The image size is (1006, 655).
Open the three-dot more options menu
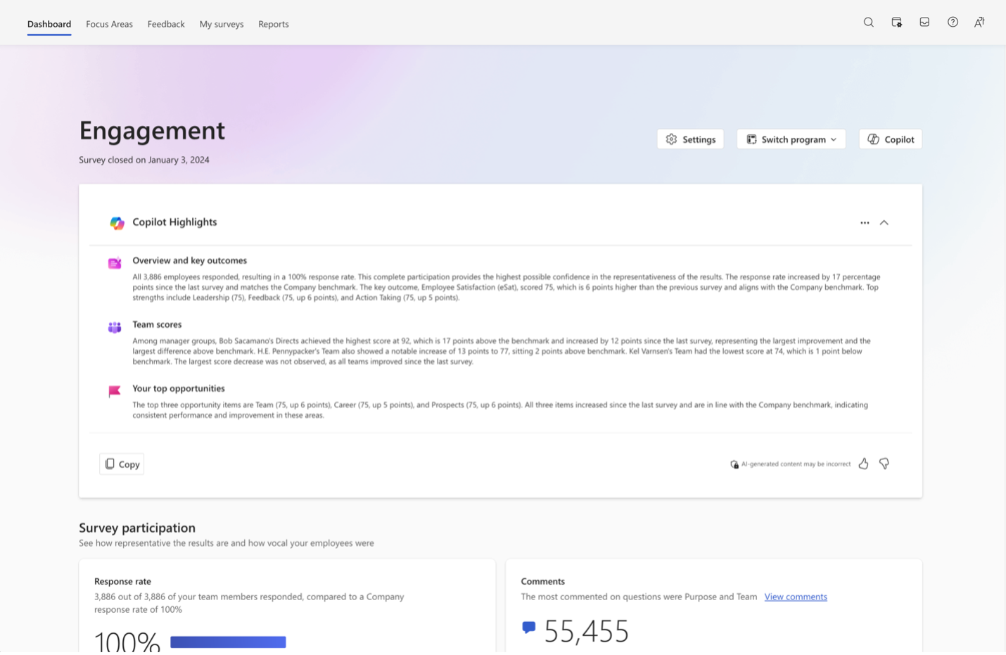(865, 223)
